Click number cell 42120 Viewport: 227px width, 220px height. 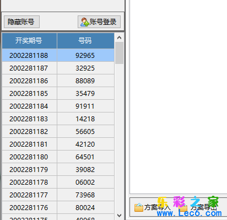(85, 144)
